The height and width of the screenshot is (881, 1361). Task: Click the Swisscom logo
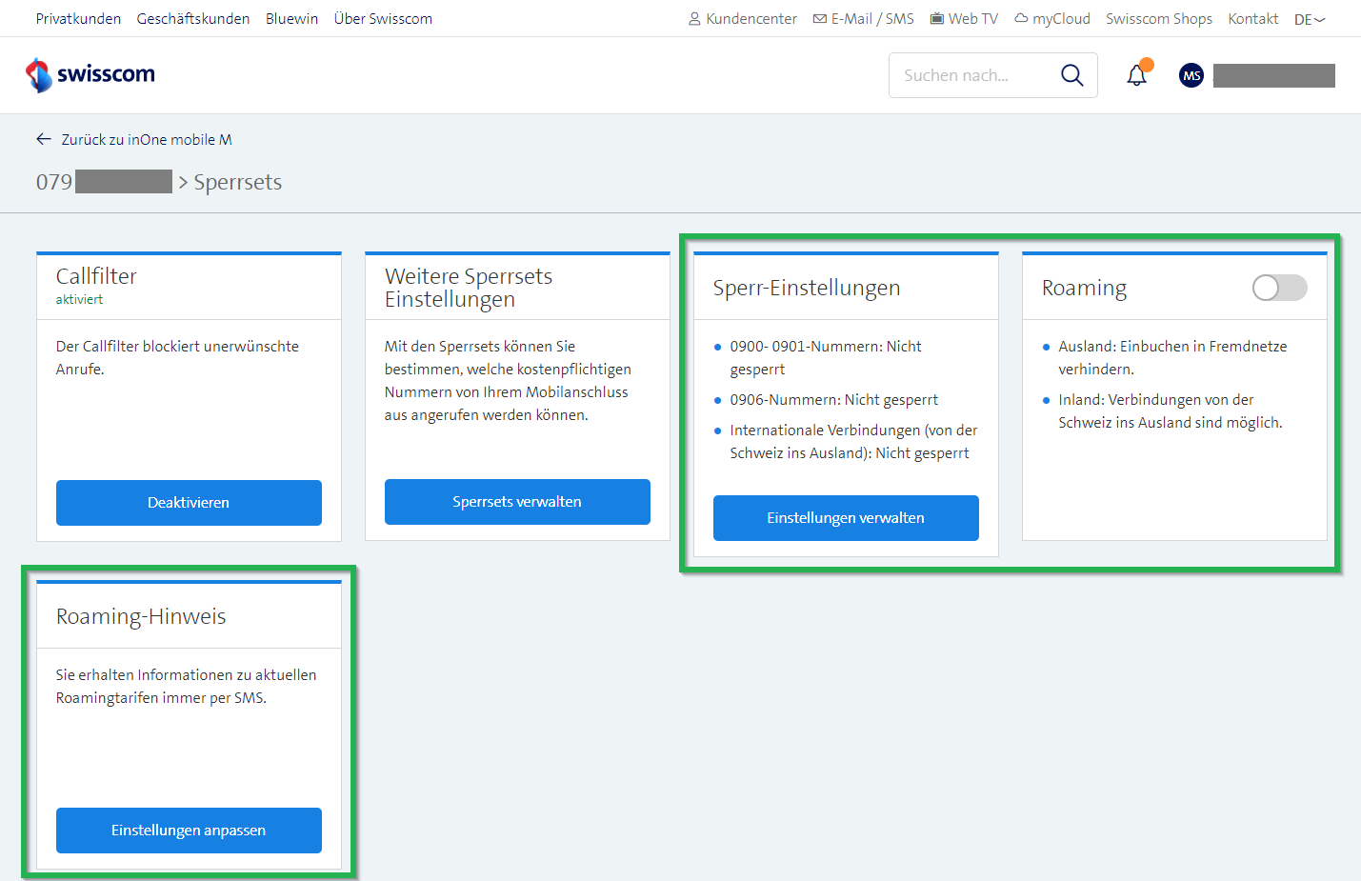click(x=90, y=74)
